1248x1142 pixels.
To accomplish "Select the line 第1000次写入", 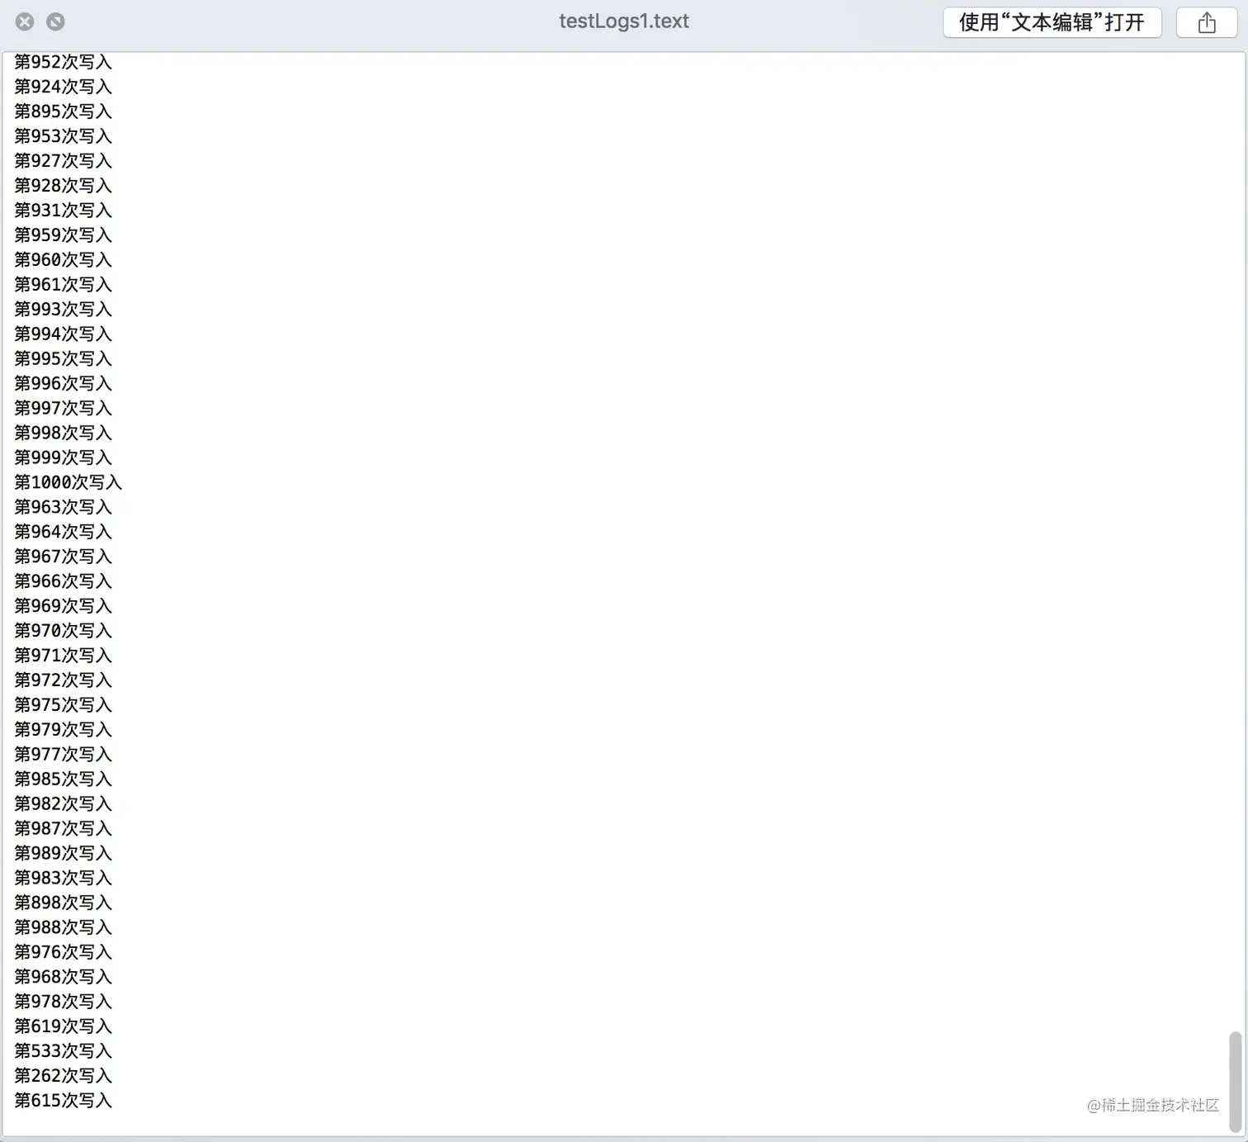I will [x=68, y=483].
